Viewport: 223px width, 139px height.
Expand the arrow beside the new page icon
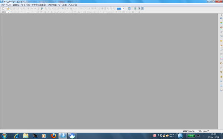[x=6, y=9]
